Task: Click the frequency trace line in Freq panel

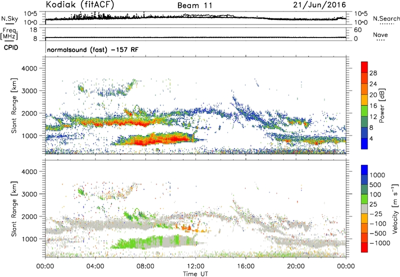Action: 195,37
